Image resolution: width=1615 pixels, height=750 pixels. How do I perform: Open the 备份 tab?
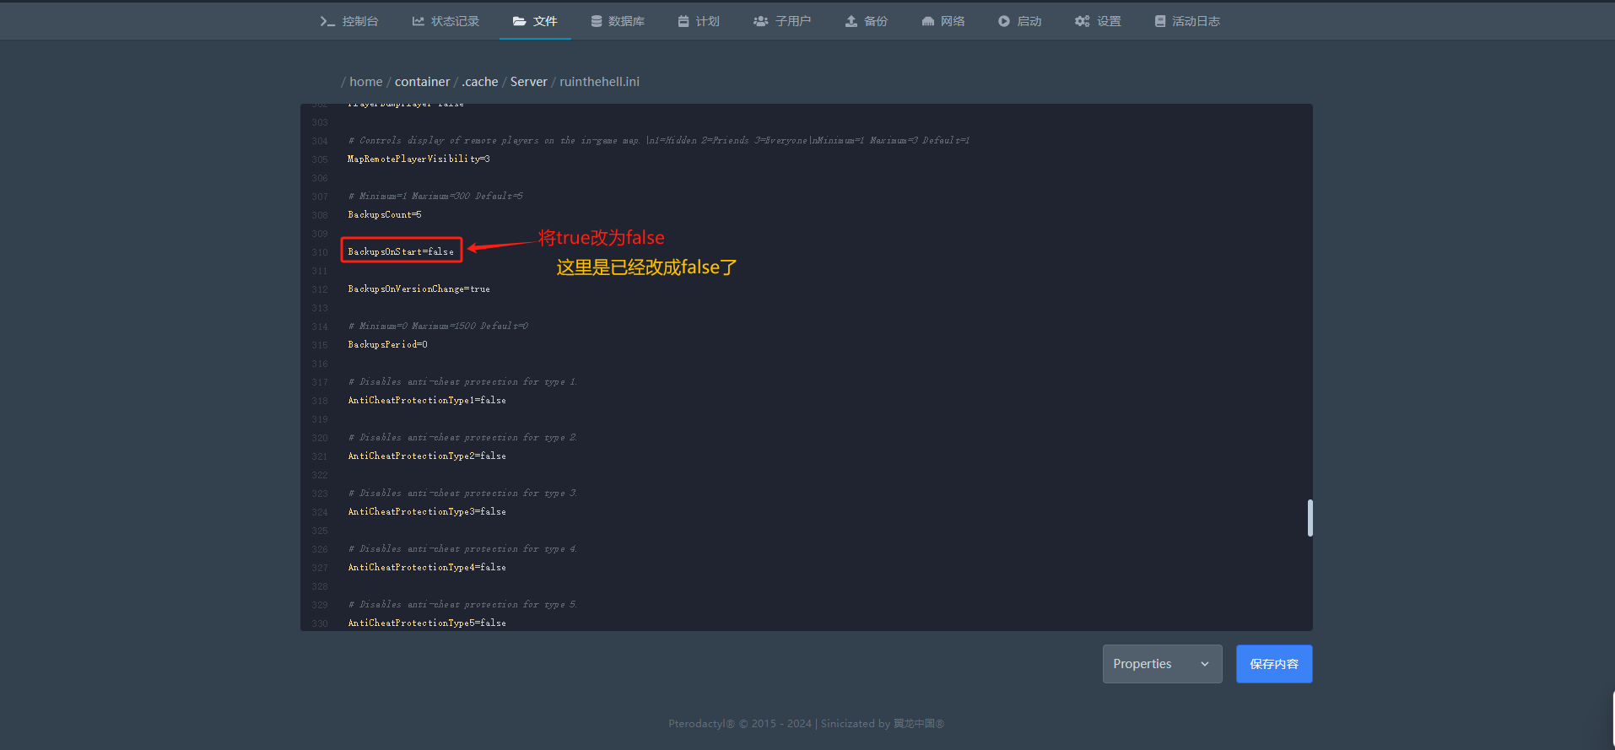pyautogui.click(x=867, y=21)
